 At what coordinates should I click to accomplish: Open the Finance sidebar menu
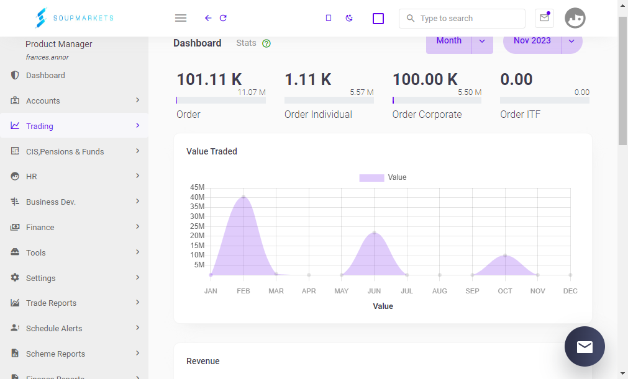74,227
